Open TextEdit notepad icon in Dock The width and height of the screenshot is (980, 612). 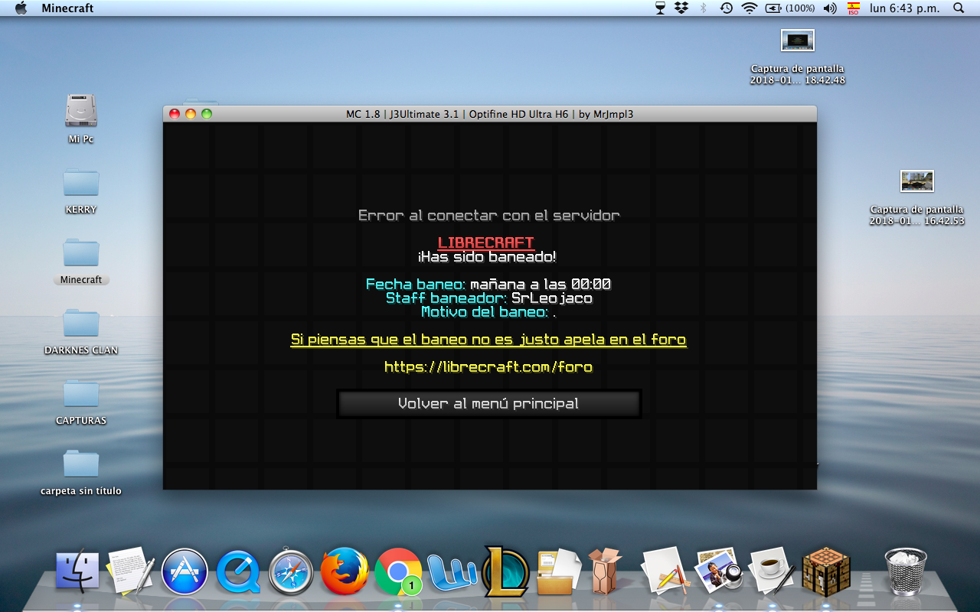coord(131,571)
